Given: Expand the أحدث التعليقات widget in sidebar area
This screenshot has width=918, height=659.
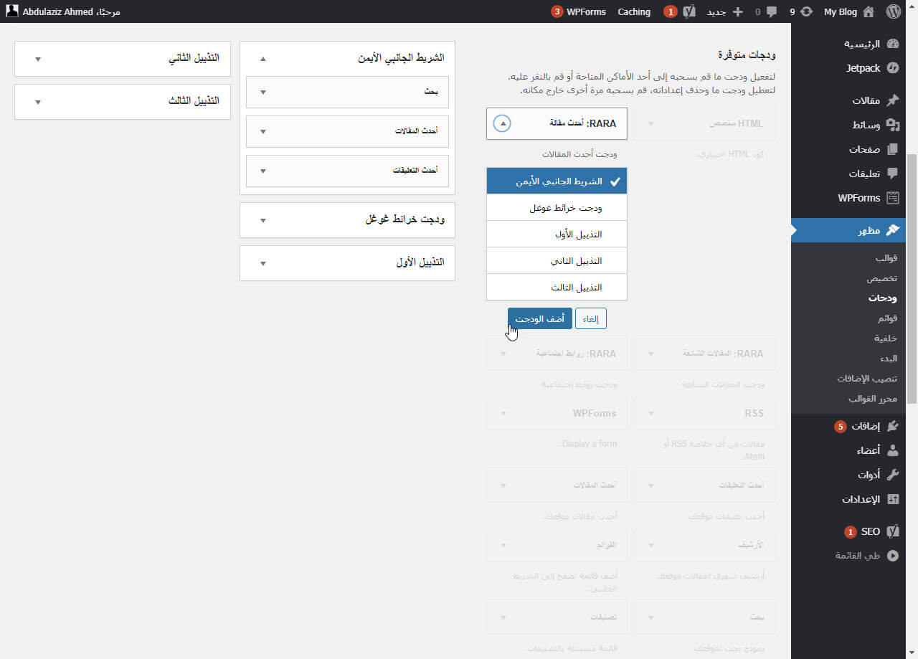Looking at the screenshot, I should point(262,171).
